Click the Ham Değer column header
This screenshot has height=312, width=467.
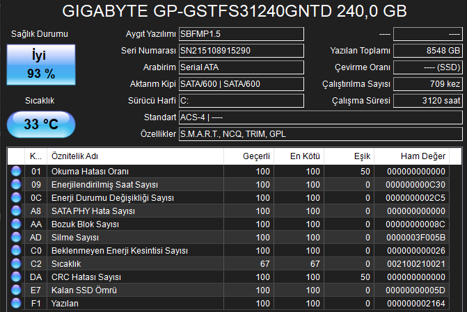(411, 156)
